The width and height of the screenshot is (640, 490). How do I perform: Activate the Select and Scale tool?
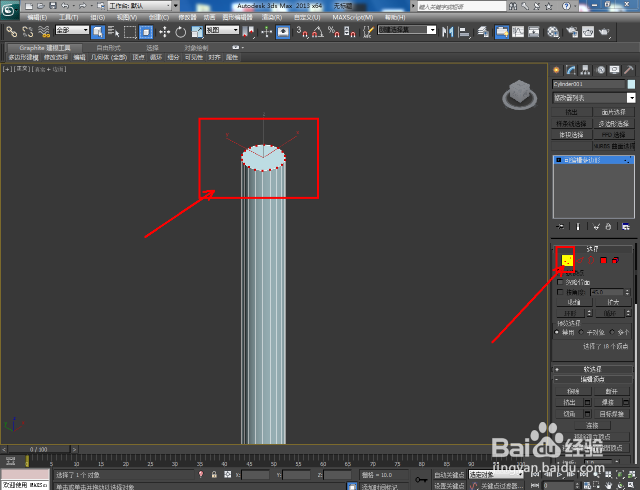pyautogui.click(x=196, y=32)
